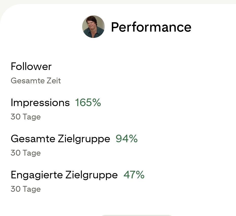The width and height of the screenshot is (236, 216).
Task: Click the Gesamte Zielgruppe label text
Action: [60, 139]
